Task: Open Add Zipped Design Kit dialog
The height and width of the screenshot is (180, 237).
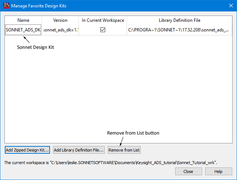Action: pyautogui.click(x=27, y=150)
